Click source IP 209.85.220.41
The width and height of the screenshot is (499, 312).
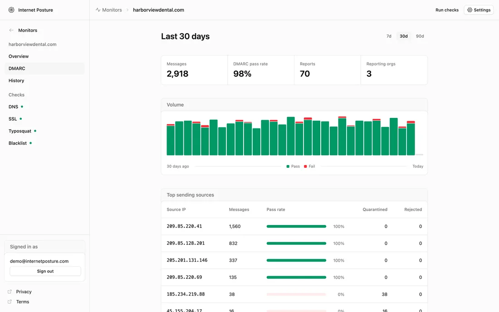(x=184, y=226)
